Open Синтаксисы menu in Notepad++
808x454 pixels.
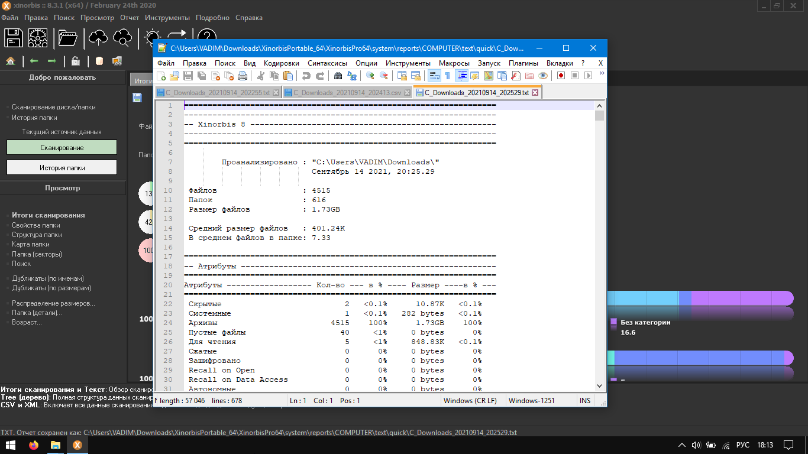click(x=327, y=63)
